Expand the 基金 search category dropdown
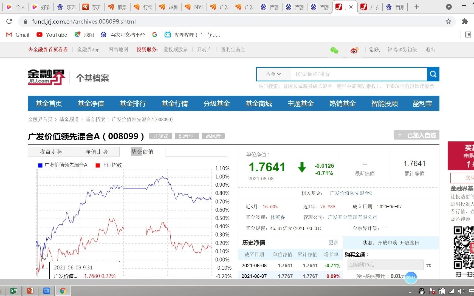Screen dimensions: 474x296 pos(273,74)
